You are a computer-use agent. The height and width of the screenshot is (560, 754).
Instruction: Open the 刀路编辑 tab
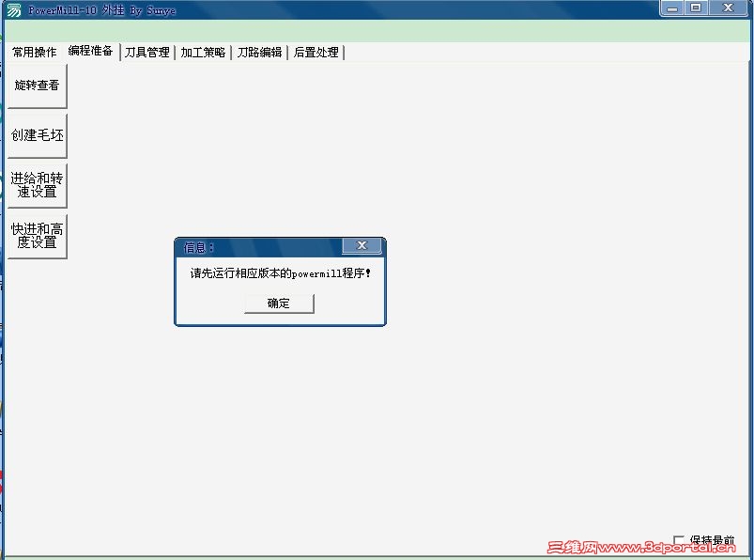coord(259,52)
